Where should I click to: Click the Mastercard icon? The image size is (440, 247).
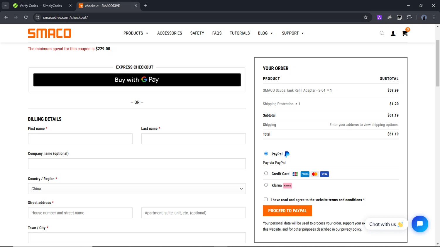(315, 174)
